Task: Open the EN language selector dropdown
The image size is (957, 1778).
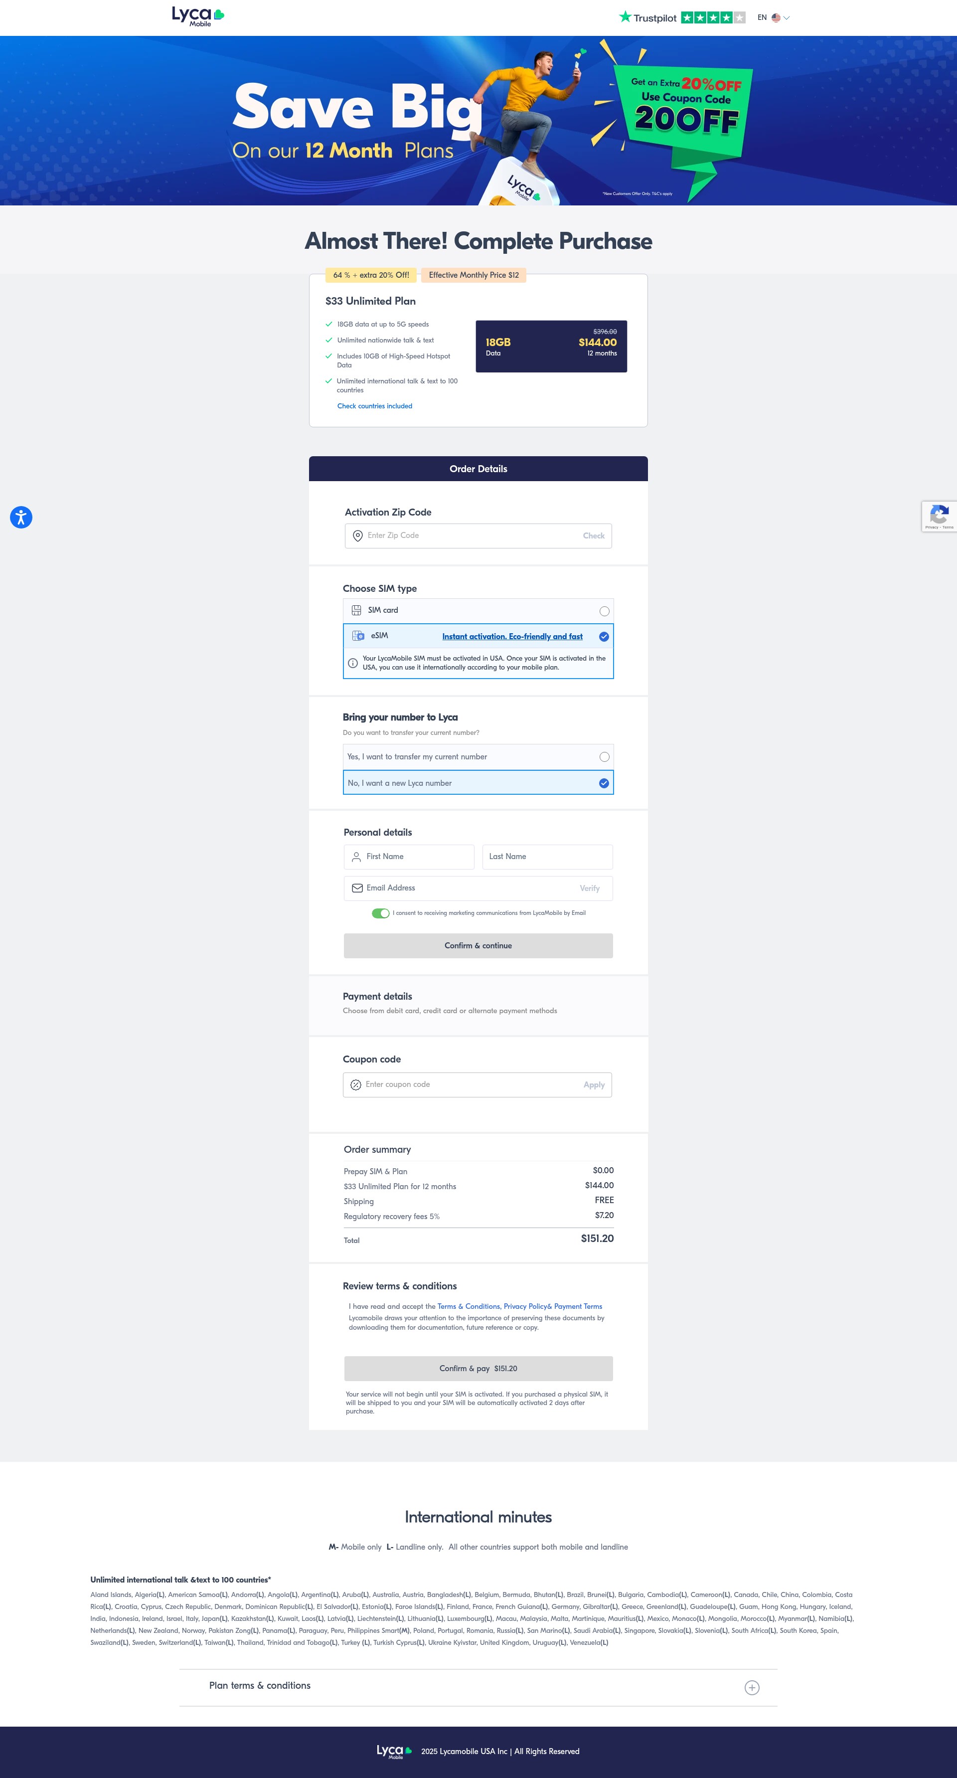Action: pos(773,17)
